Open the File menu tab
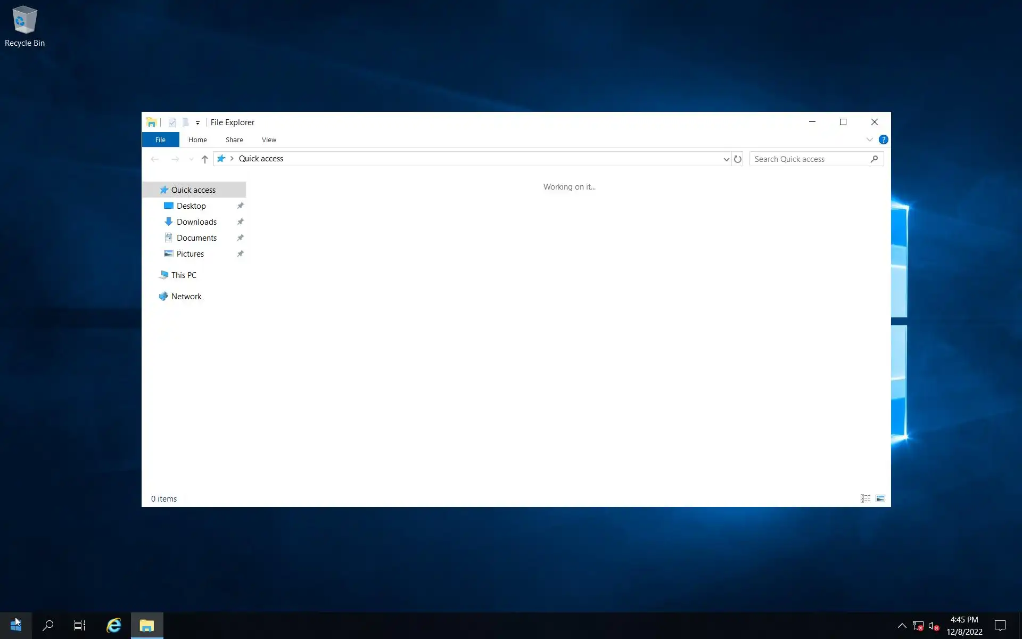Viewport: 1022px width, 639px height. tap(160, 140)
